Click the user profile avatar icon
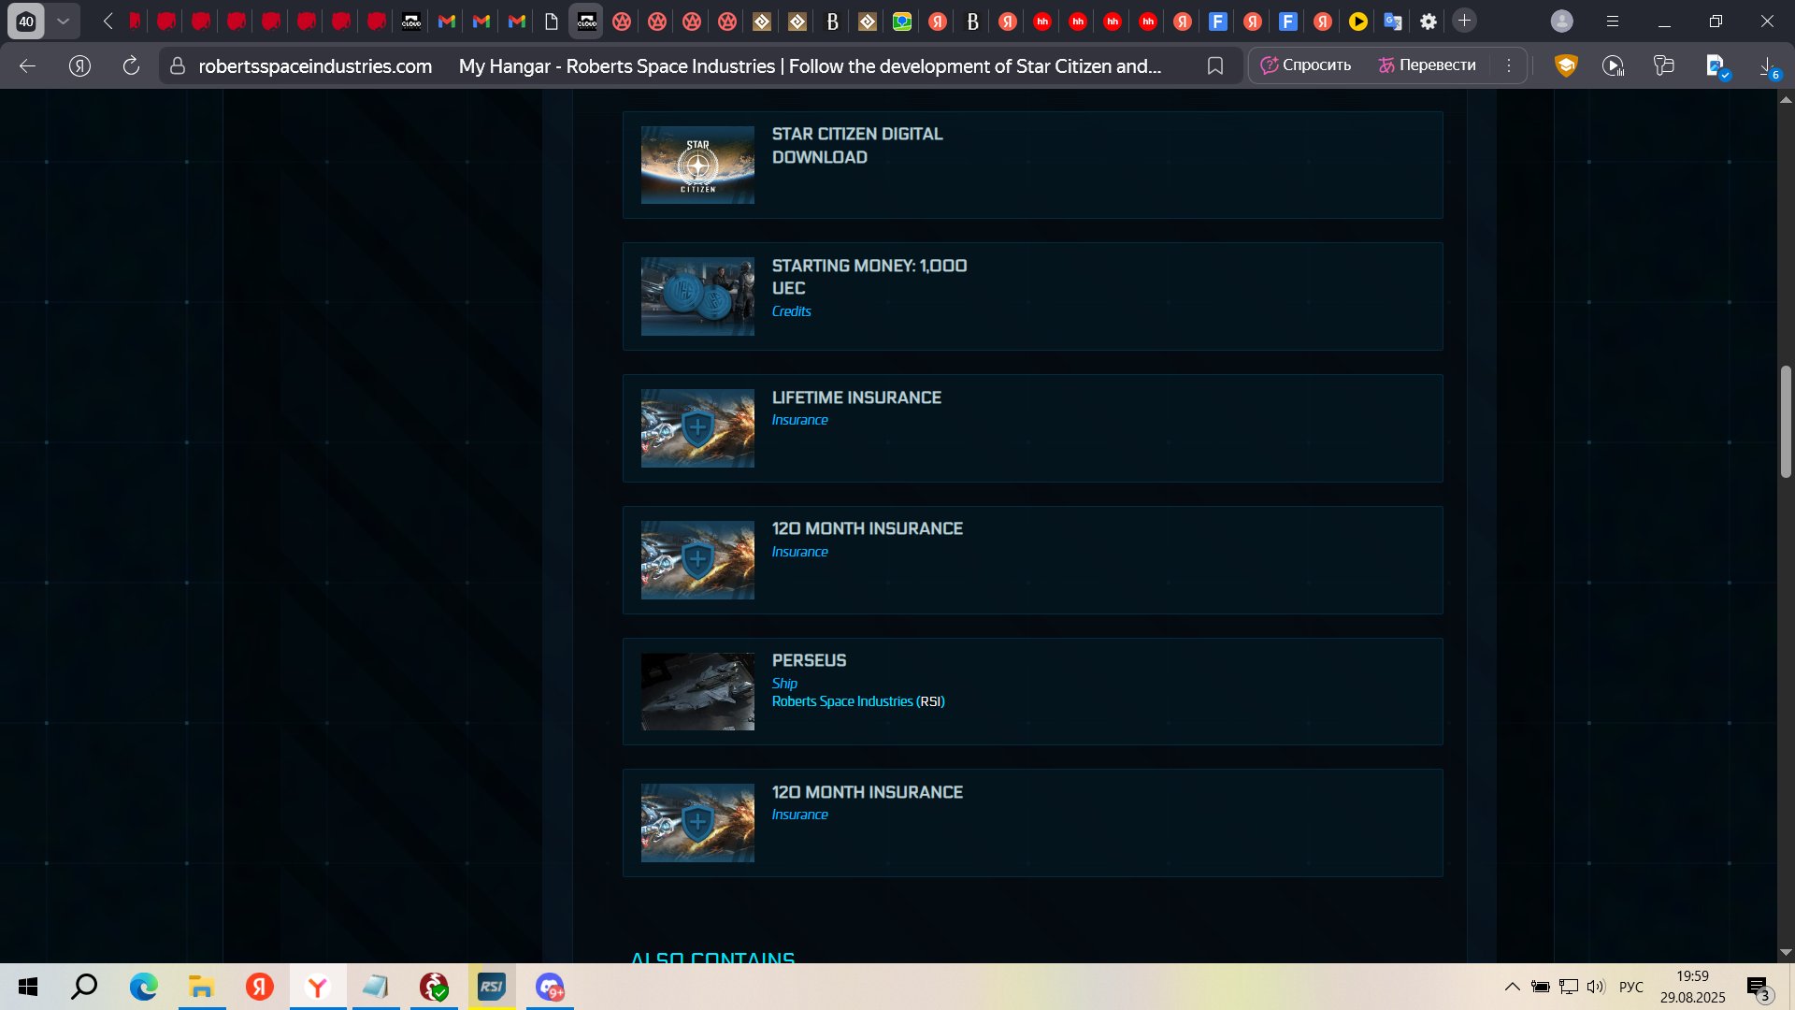Image resolution: width=1795 pixels, height=1010 pixels. click(1561, 21)
